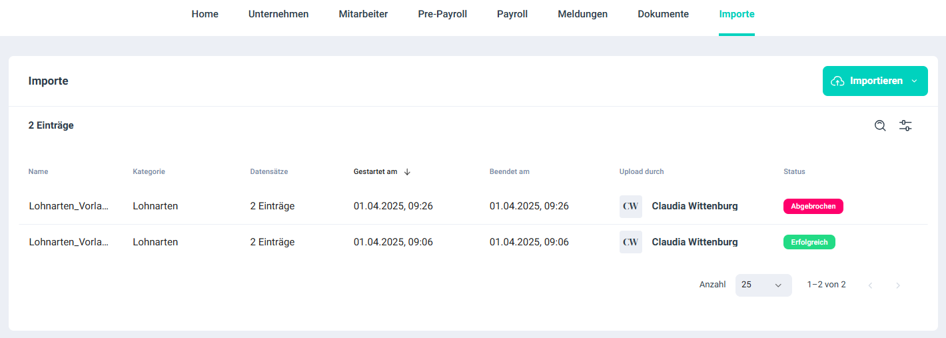Image resolution: width=946 pixels, height=338 pixels.
Task: Click the CW avatar in the Abgebrochen row
Action: [x=630, y=206]
